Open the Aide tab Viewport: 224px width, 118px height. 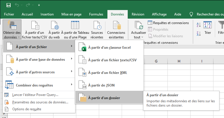pos(178,14)
